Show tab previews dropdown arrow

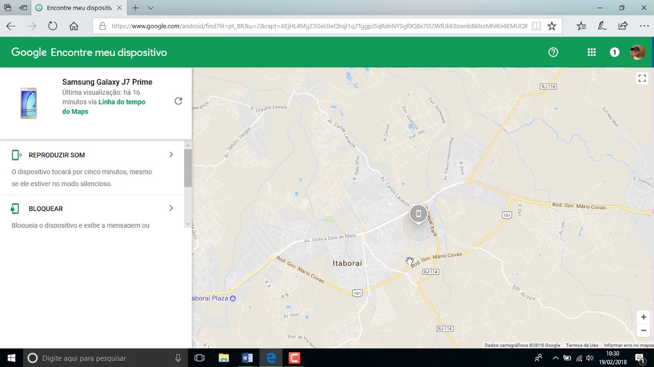(x=151, y=8)
